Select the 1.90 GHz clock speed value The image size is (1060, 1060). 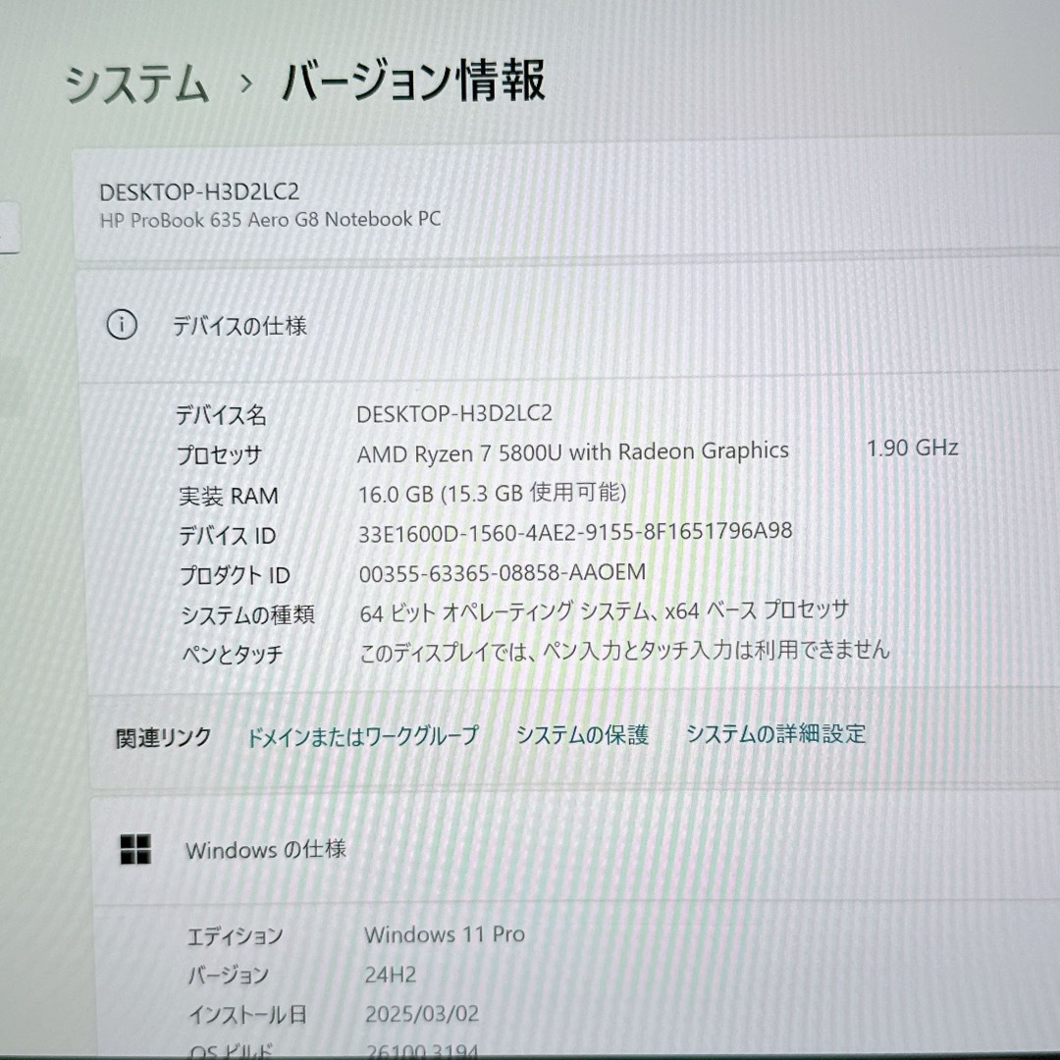tap(913, 448)
